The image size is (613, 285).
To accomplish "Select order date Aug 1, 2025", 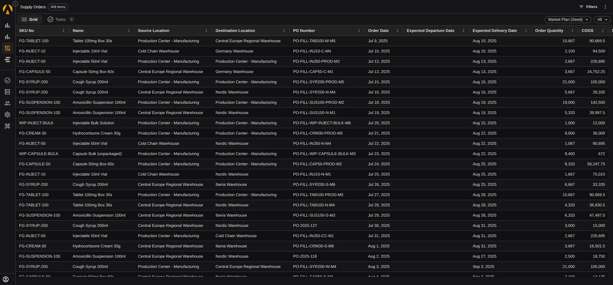I will click(379, 246).
